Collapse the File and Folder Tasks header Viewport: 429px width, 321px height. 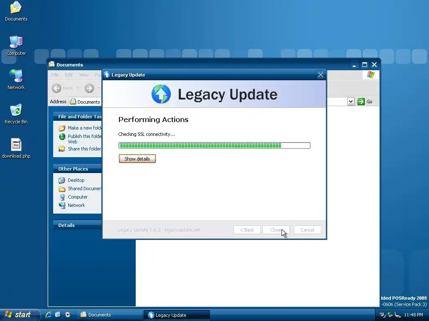[78, 116]
